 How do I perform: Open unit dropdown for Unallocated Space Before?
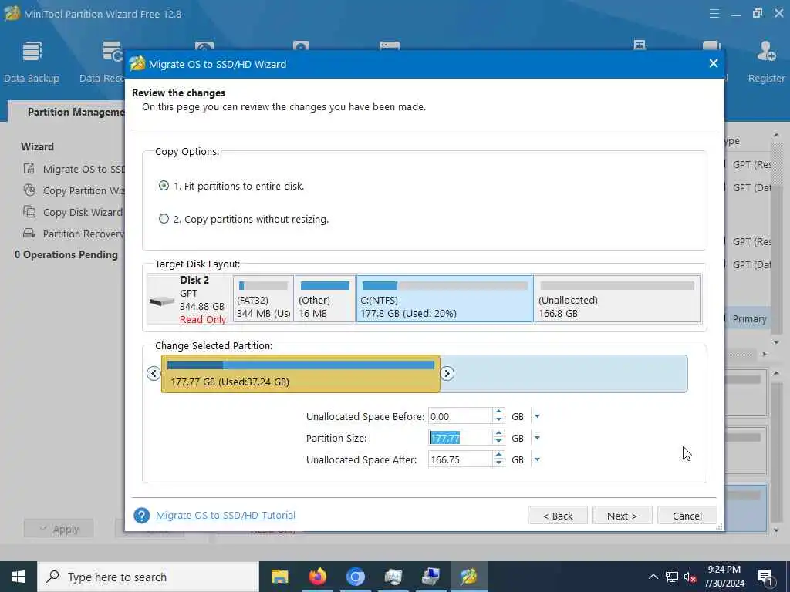pyautogui.click(x=537, y=416)
